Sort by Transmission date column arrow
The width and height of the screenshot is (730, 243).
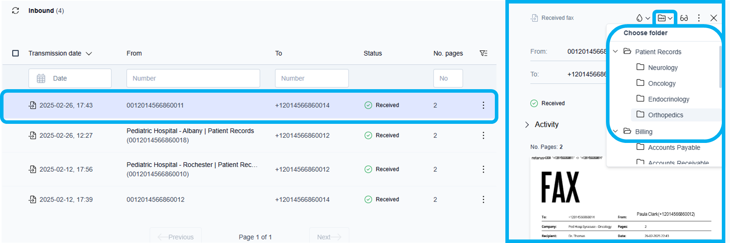89,54
